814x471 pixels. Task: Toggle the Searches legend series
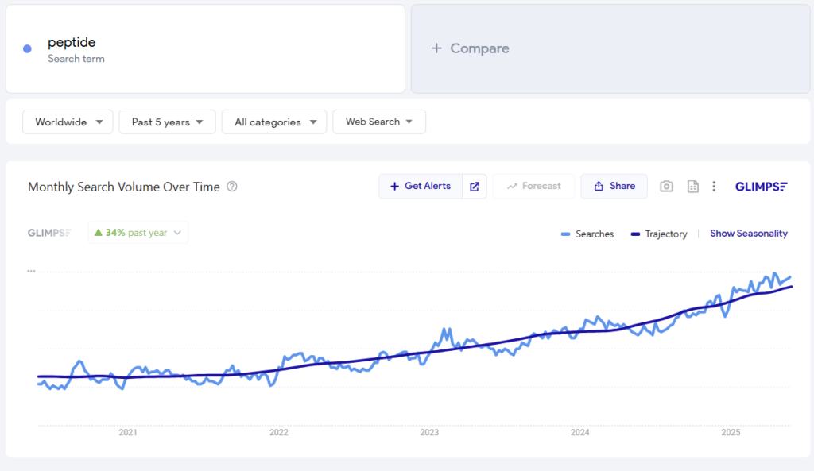[587, 234]
